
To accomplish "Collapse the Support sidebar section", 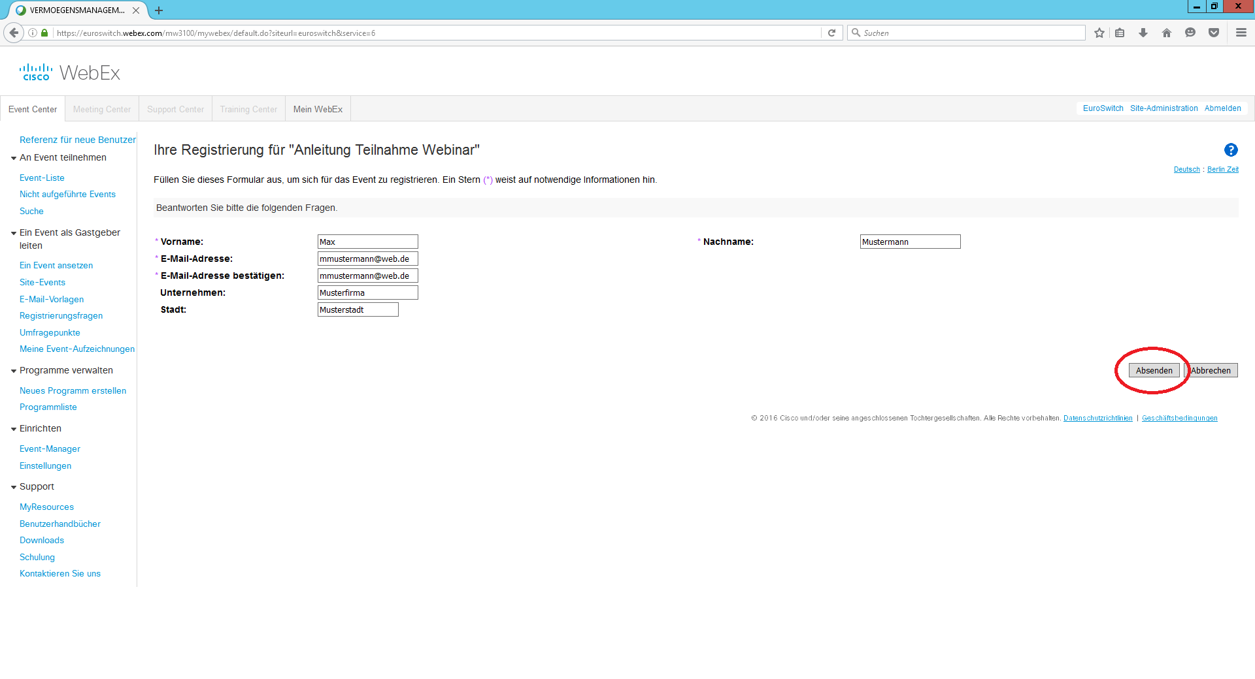I will [x=14, y=487].
